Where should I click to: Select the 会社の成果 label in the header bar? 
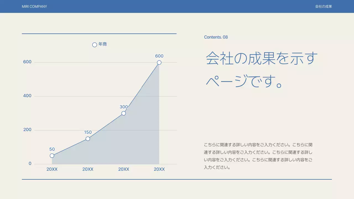pyautogui.click(x=323, y=6)
